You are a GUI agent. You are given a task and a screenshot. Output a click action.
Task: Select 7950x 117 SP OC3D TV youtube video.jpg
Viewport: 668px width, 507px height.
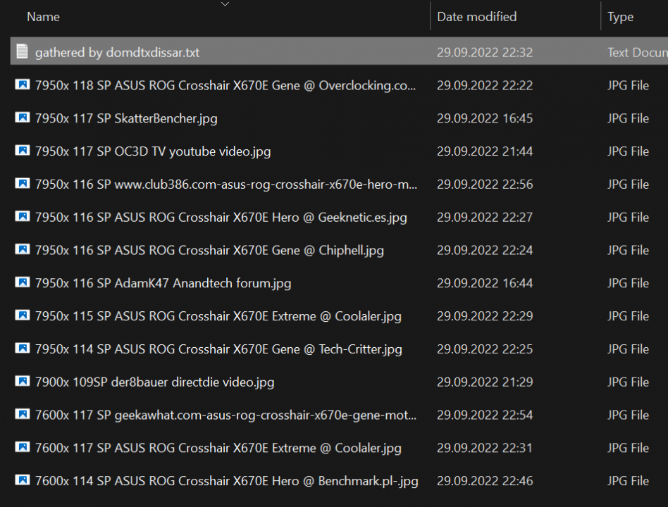[153, 151]
